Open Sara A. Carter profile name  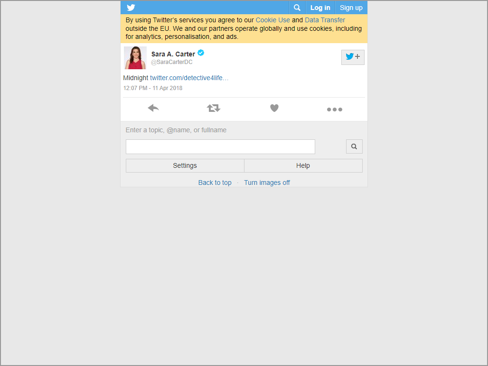173,54
